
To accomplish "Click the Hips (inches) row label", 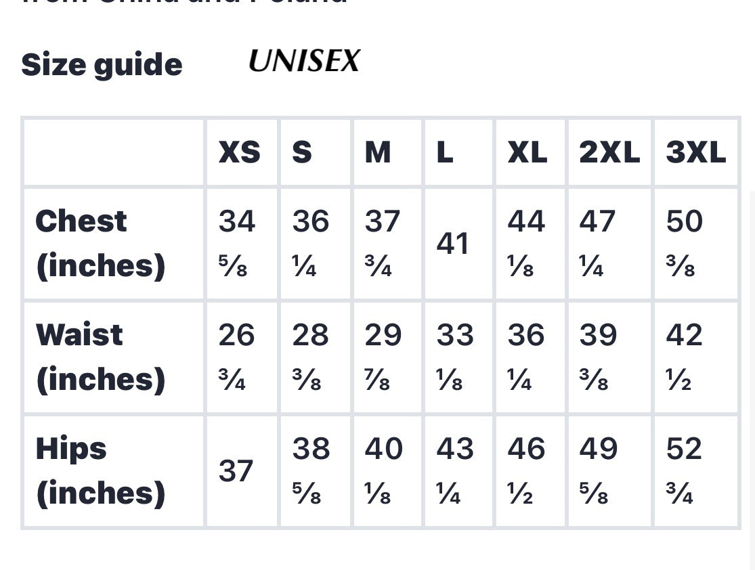I will point(100,470).
